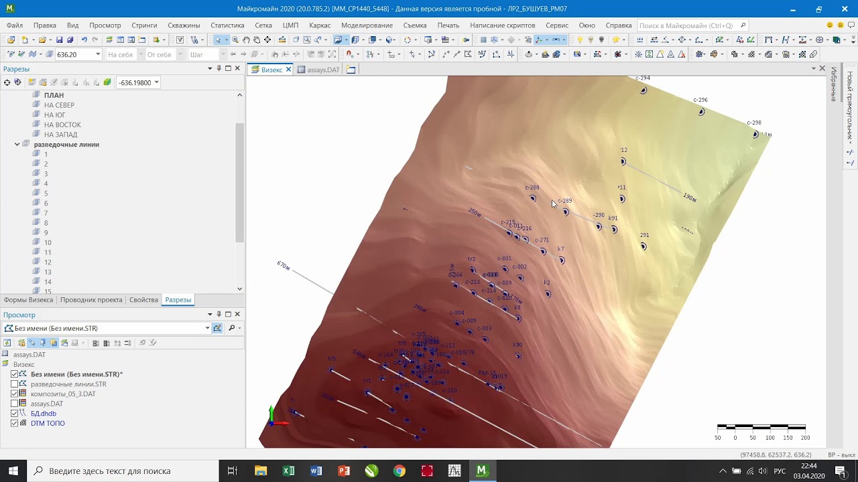Open the Файл menu
The width and height of the screenshot is (858, 482).
pos(15,25)
